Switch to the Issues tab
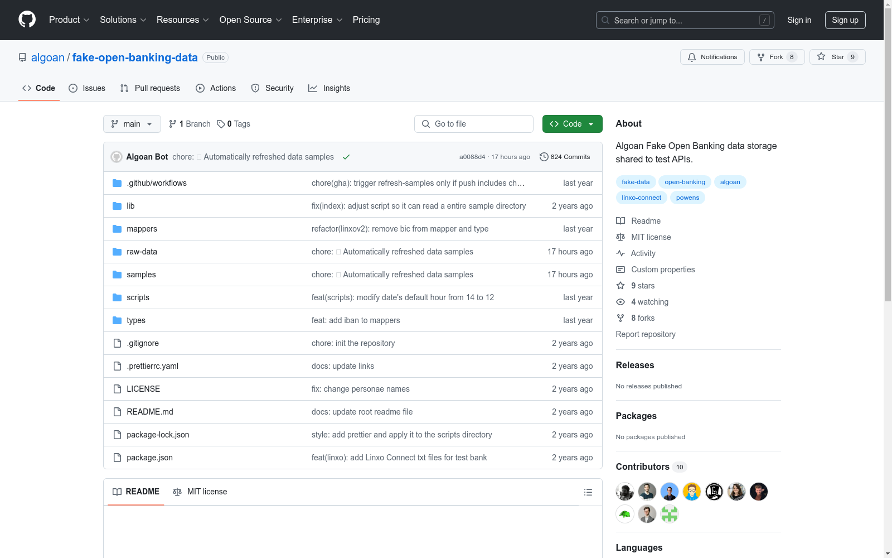The height and width of the screenshot is (558, 892). pyautogui.click(x=87, y=88)
